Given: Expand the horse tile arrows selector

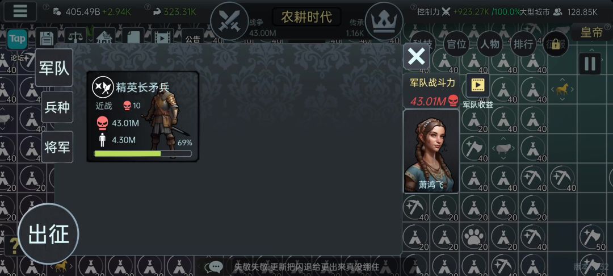Looking at the screenshot, I should tap(562, 90).
